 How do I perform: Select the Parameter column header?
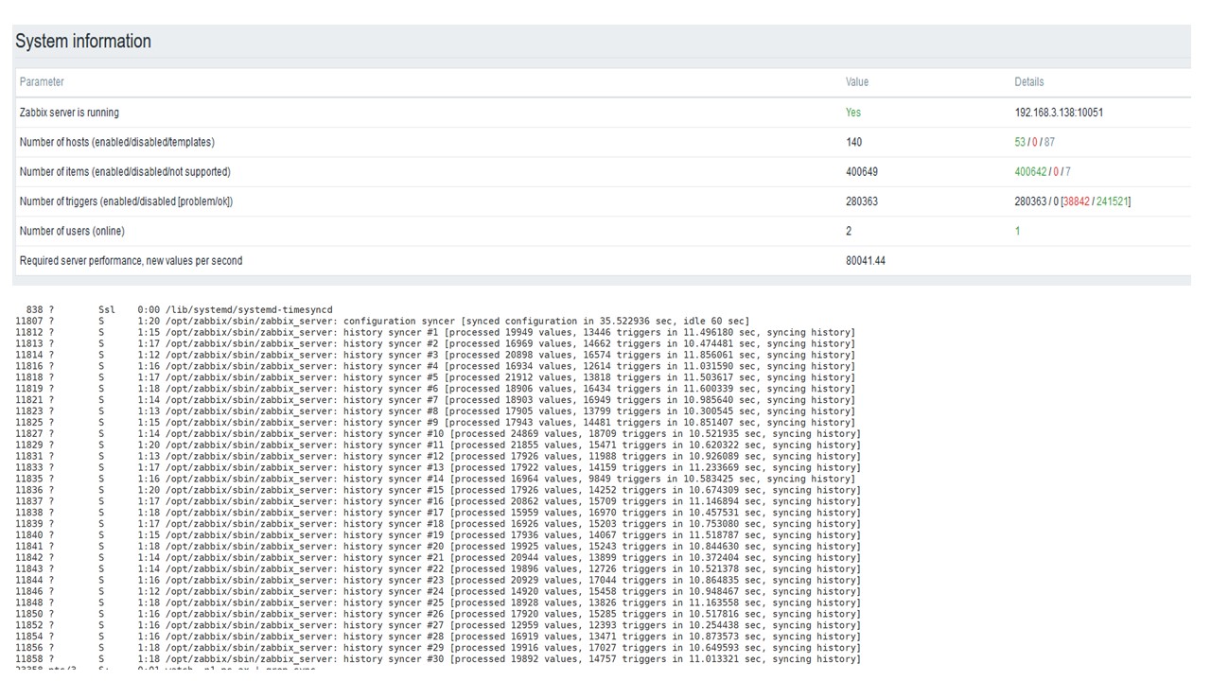(x=42, y=82)
